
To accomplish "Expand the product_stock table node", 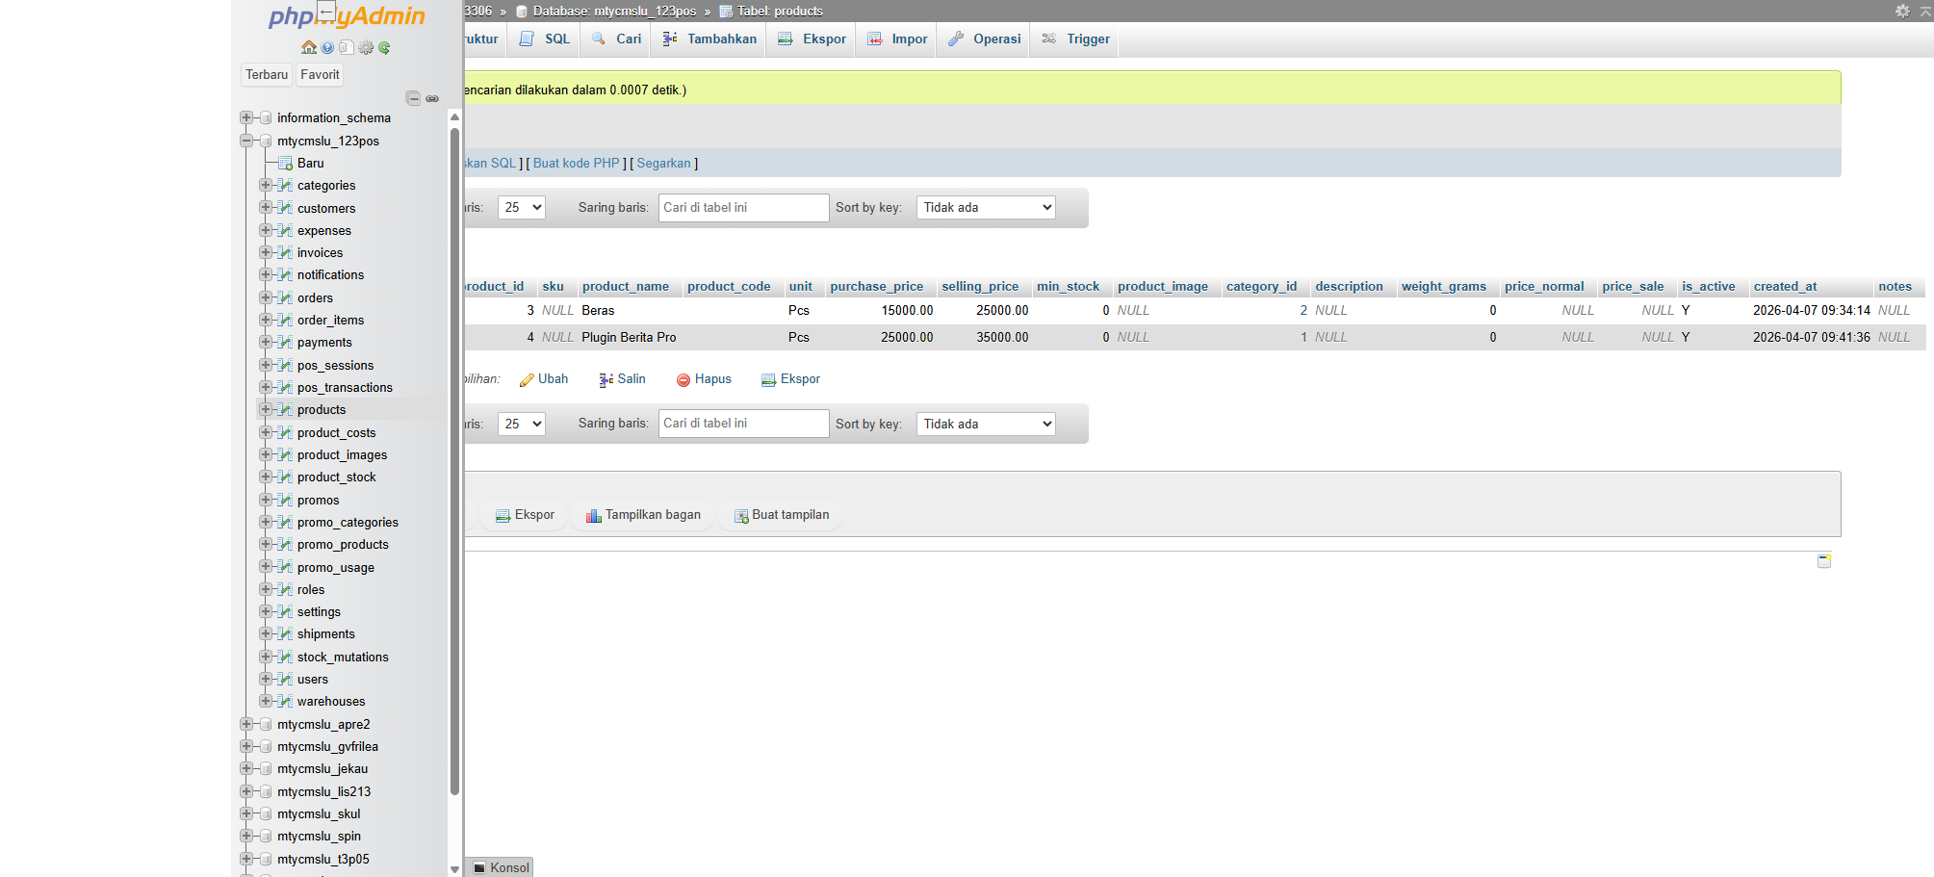I will (x=266, y=477).
